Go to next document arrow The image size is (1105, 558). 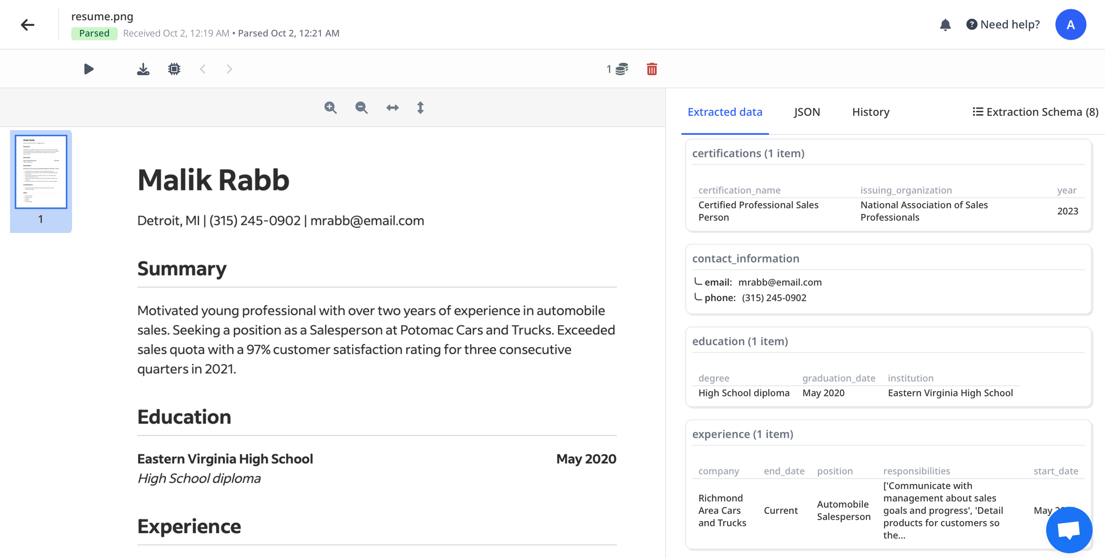click(229, 69)
